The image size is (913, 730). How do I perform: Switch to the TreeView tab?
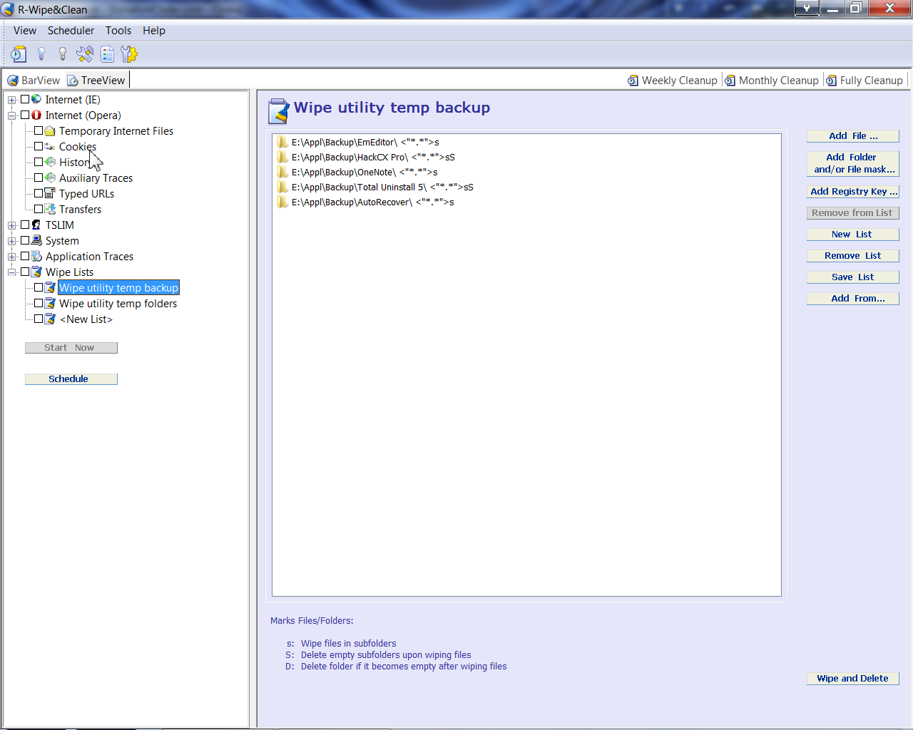click(x=96, y=81)
